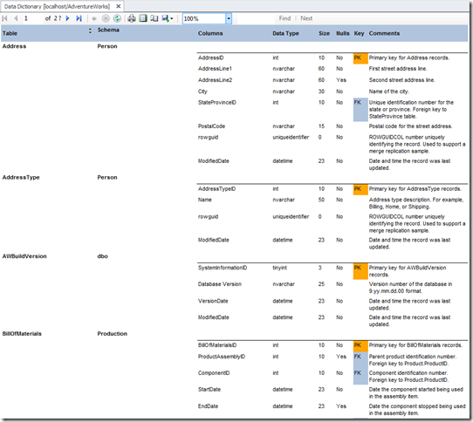
Task: Click the Data Type header
Action: pyautogui.click(x=285, y=33)
